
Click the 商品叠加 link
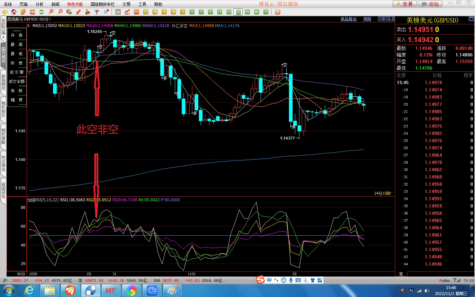pyautogui.click(x=349, y=19)
